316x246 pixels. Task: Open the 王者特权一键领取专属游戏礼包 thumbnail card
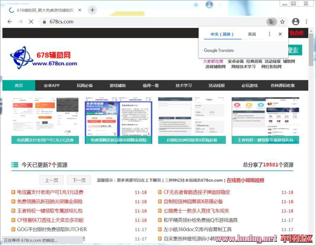tap(265, 121)
